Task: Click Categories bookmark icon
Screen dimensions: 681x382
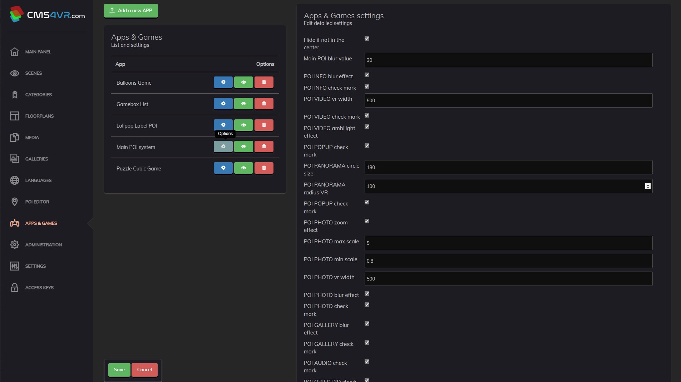Action: [x=15, y=95]
